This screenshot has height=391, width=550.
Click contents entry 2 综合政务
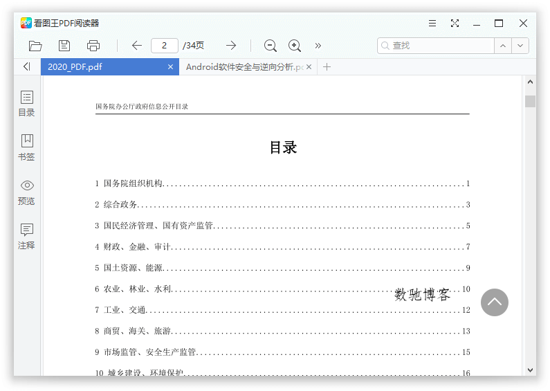click(282, 205)
